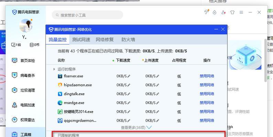Minimize the 网络优化 dialog

click(216, 29)
